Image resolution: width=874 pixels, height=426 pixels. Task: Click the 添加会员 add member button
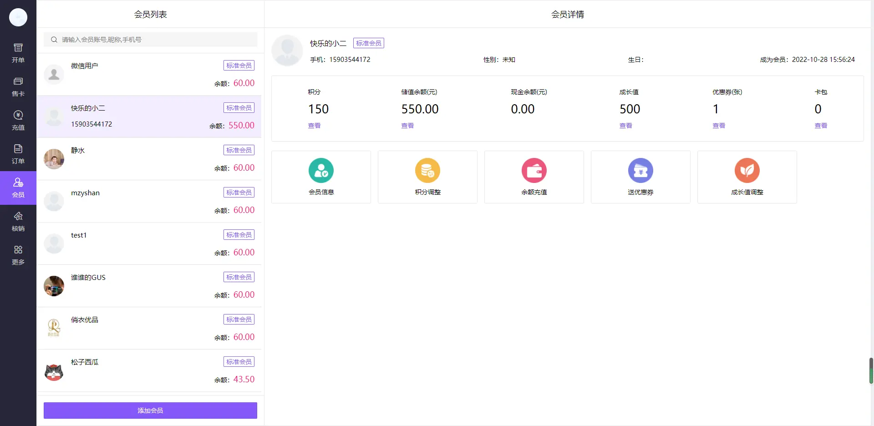coord(150,411)
